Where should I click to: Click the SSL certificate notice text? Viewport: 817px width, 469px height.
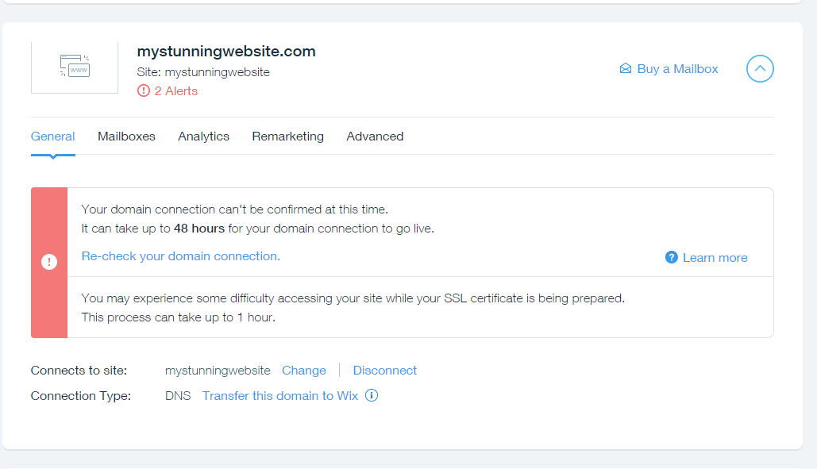[x=353, y=308]
